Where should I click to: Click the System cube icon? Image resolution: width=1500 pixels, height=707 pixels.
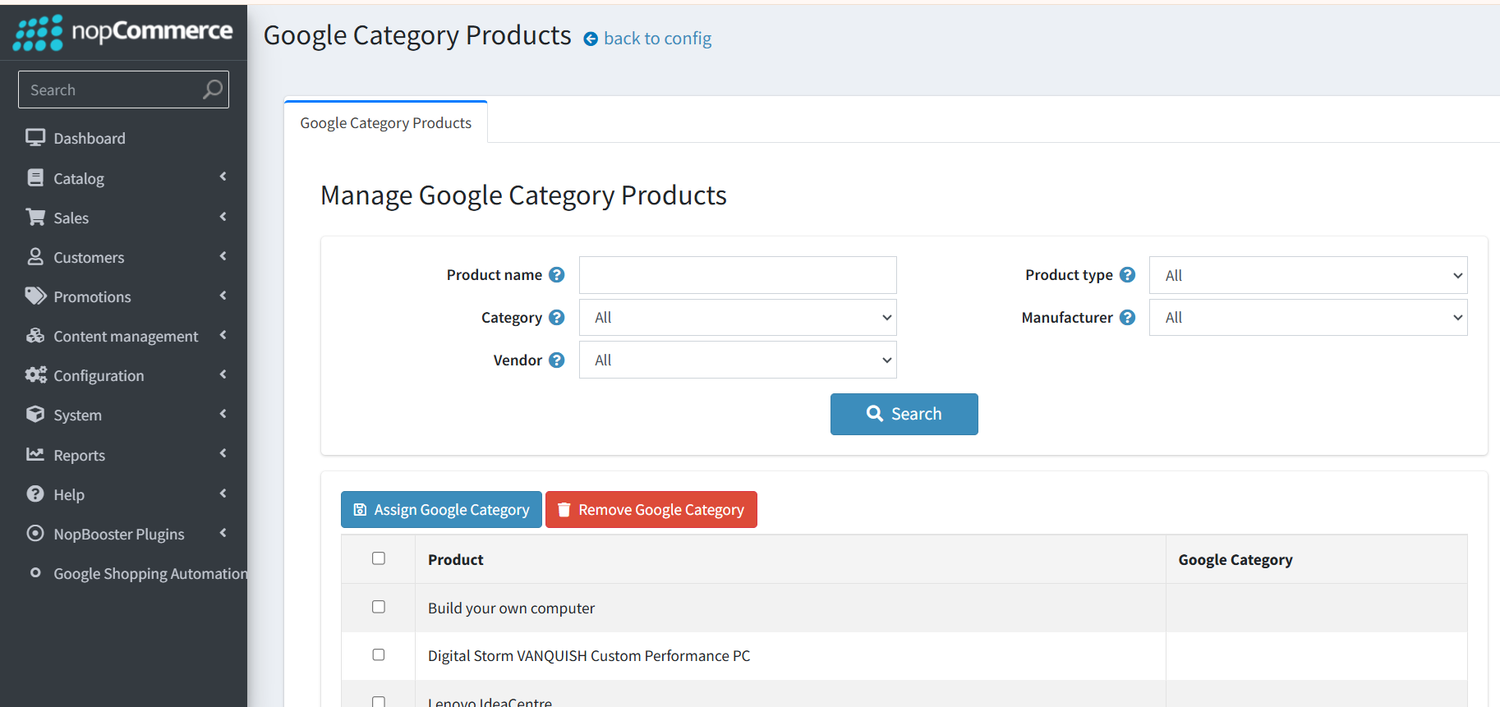click(x=35, y=414)
